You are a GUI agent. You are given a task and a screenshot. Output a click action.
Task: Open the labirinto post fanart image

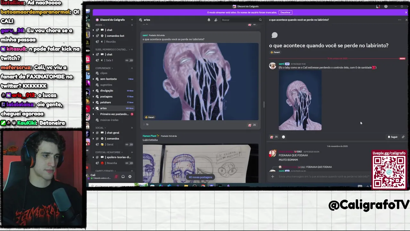click(201, 81)
